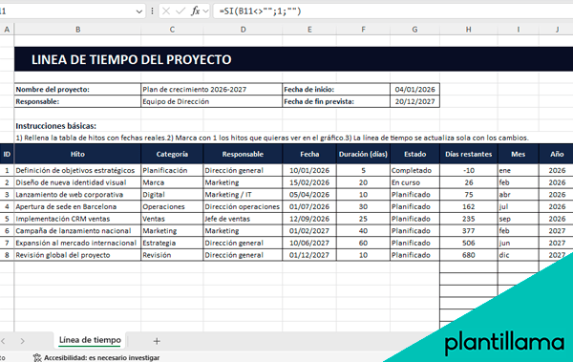
Task: Select column F header
Action: tap(363, 30)
